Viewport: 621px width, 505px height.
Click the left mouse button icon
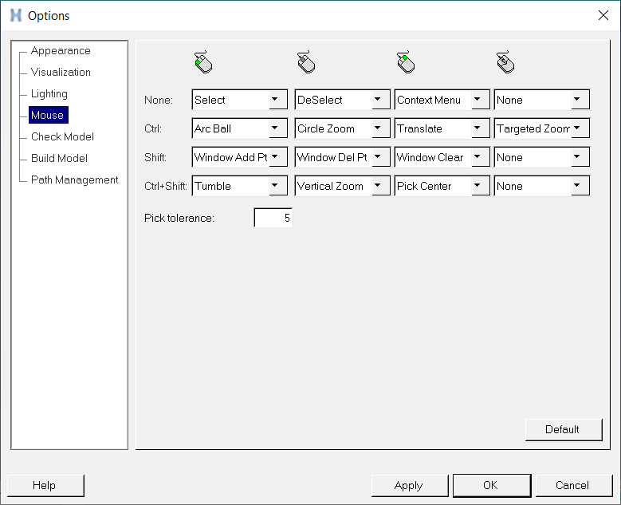203,62
